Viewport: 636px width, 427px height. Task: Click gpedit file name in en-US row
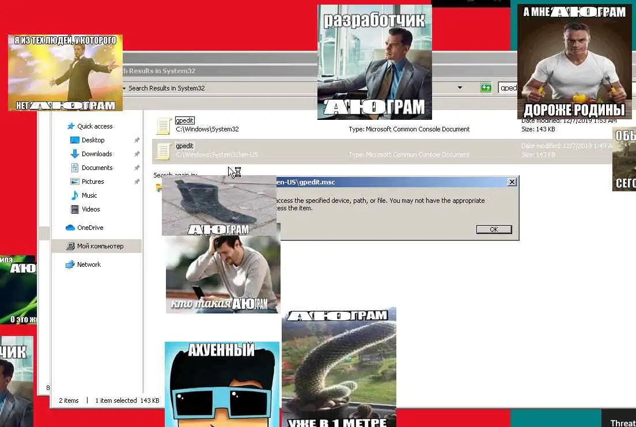[184, 146]
